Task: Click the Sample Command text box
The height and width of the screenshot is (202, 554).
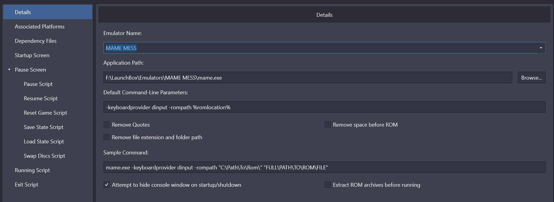Action: [324, 167]
